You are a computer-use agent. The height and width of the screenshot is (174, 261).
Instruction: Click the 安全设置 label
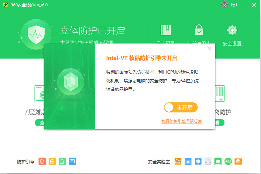(x=232, y=43)
